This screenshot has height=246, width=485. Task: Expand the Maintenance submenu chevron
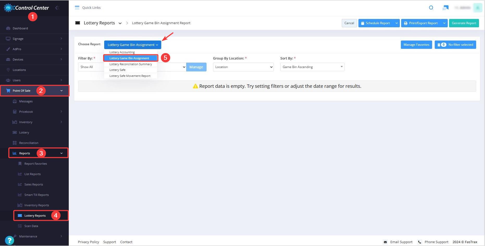coord(61,236)
